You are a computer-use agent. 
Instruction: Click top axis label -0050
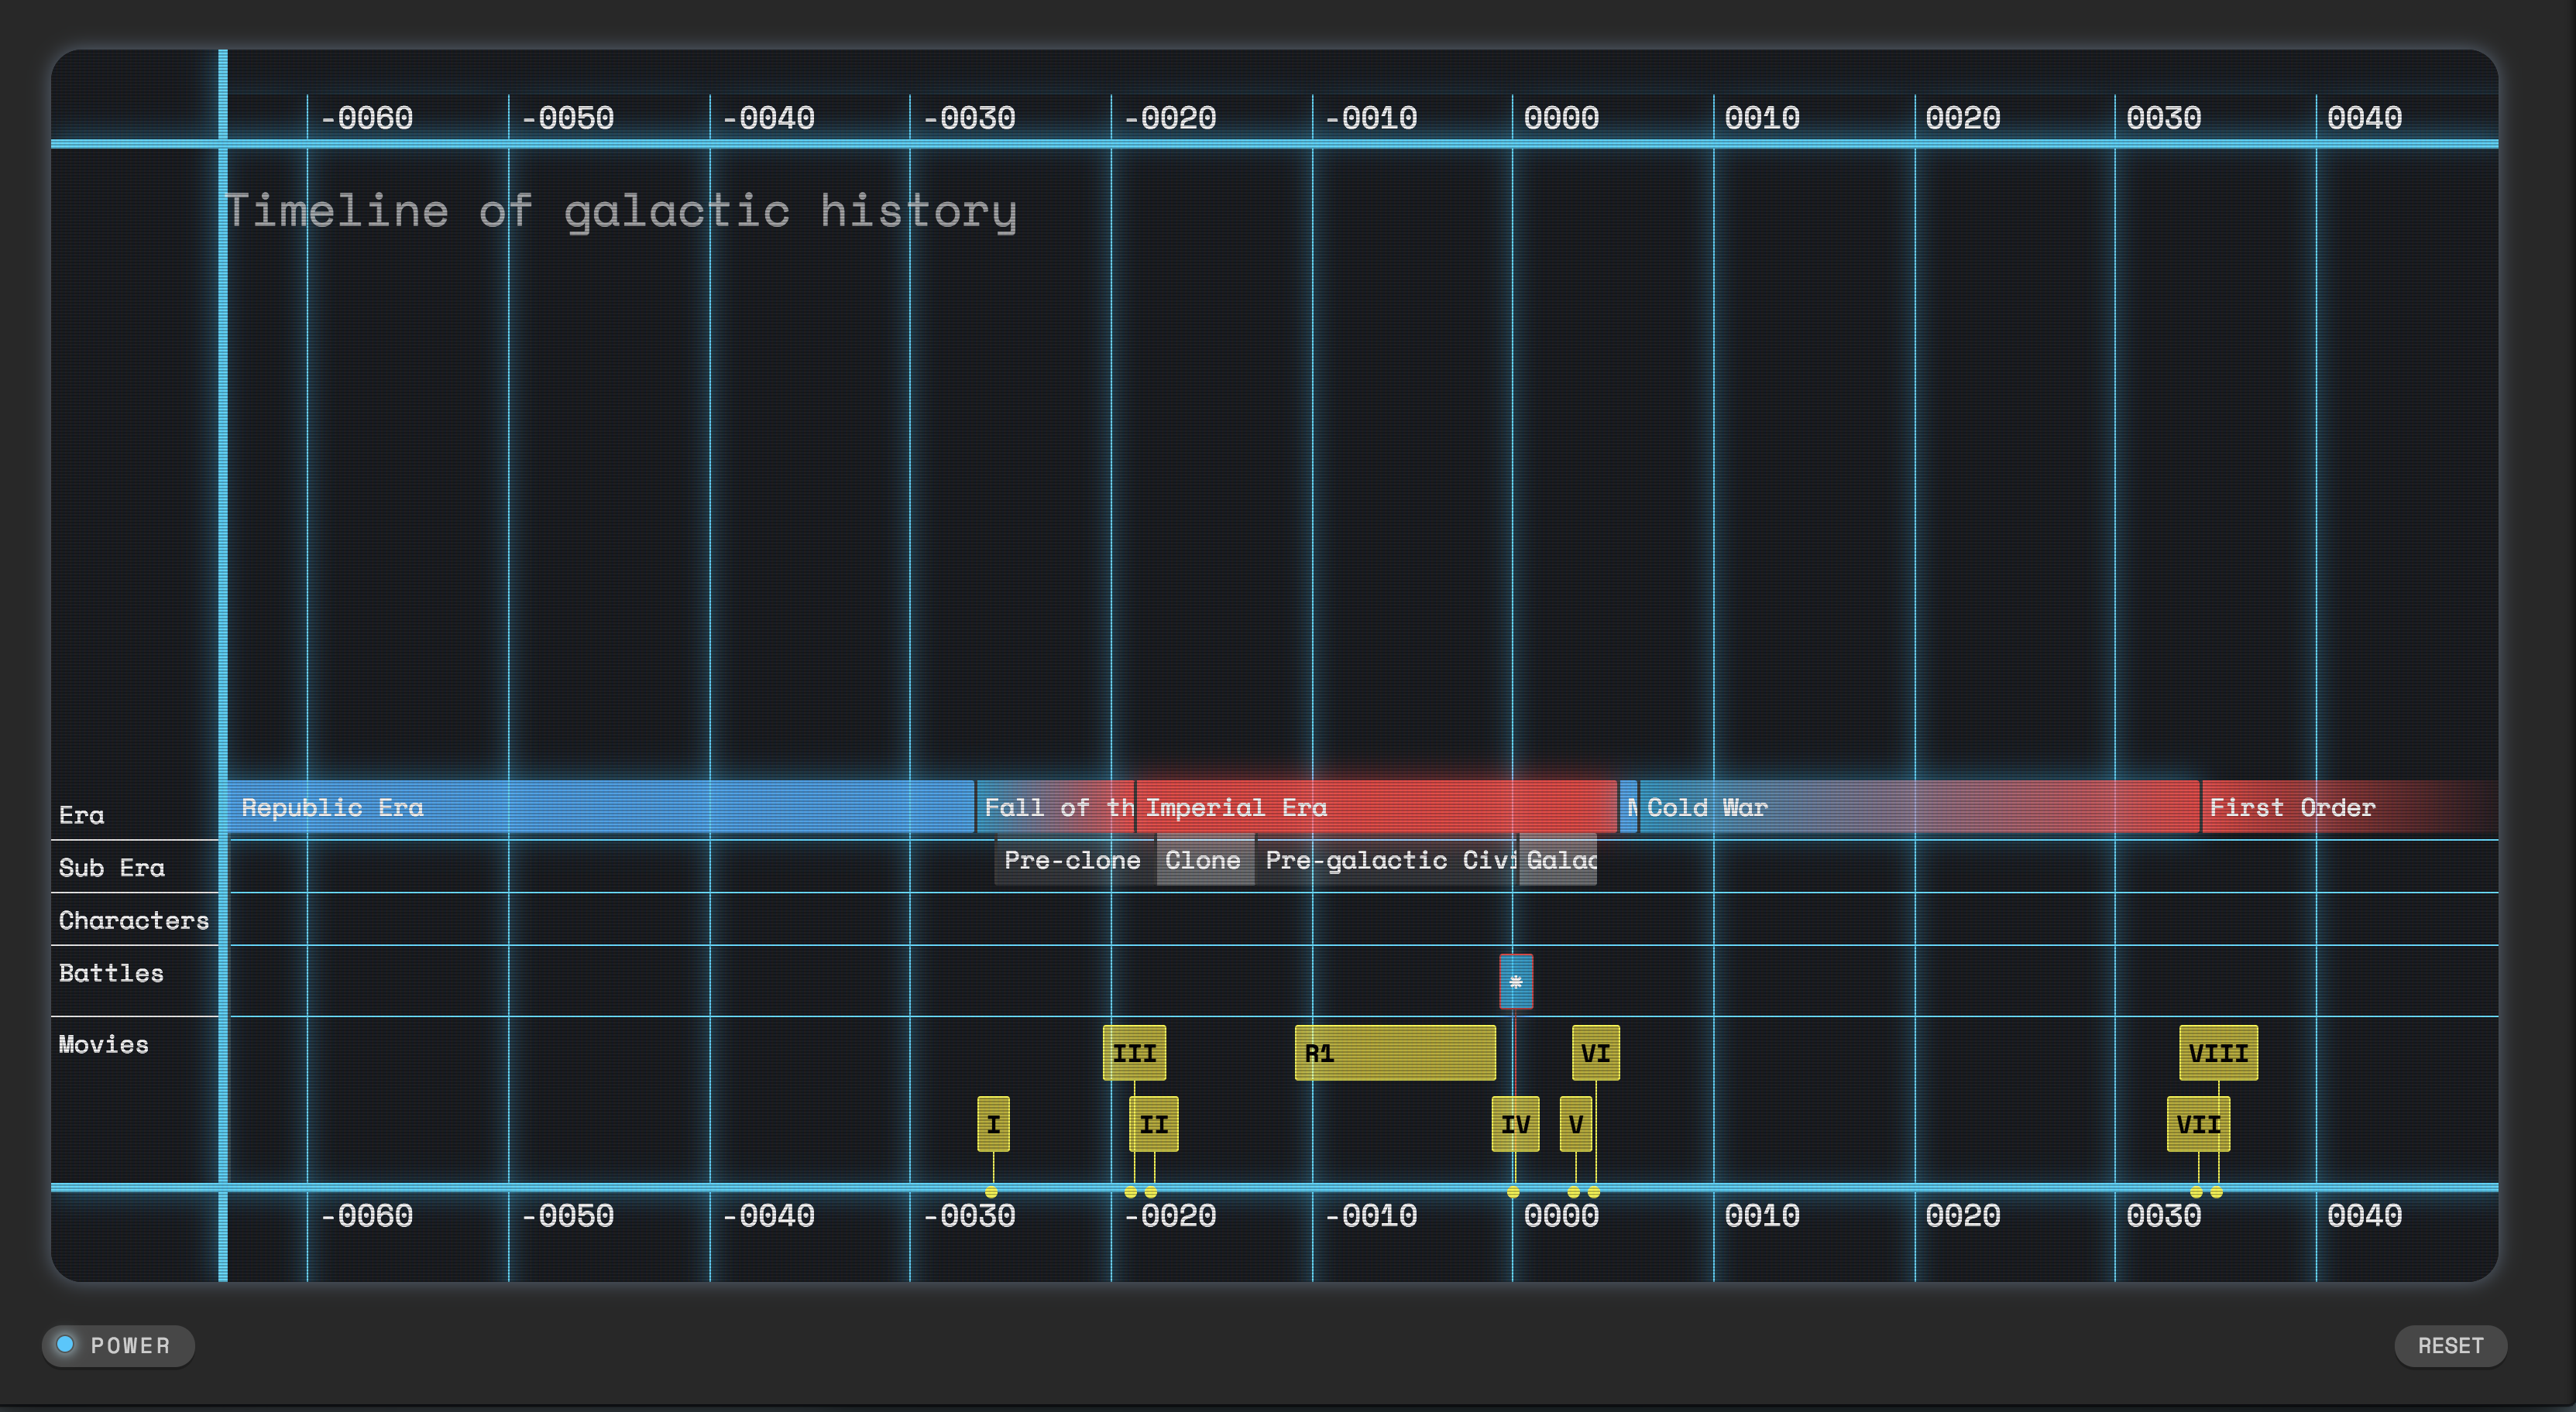click(x=568, y=118)
